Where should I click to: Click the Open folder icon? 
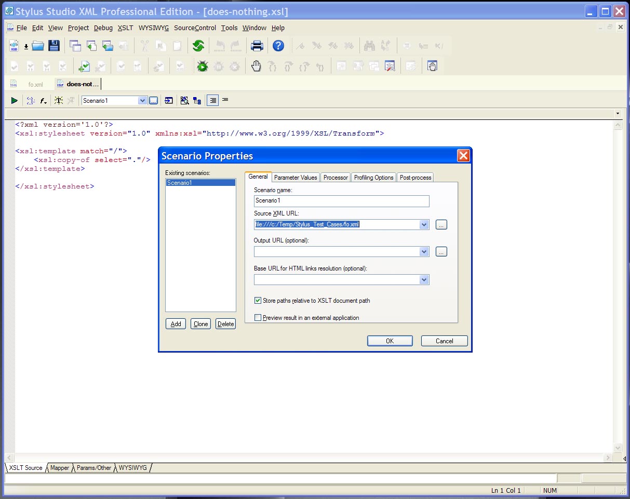(x=38, y=46)
